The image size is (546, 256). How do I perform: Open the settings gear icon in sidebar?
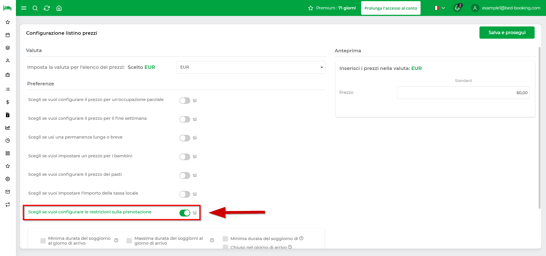[x=8, y=179]
